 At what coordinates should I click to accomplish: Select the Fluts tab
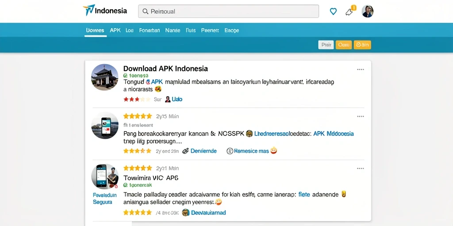coord(191,30)
